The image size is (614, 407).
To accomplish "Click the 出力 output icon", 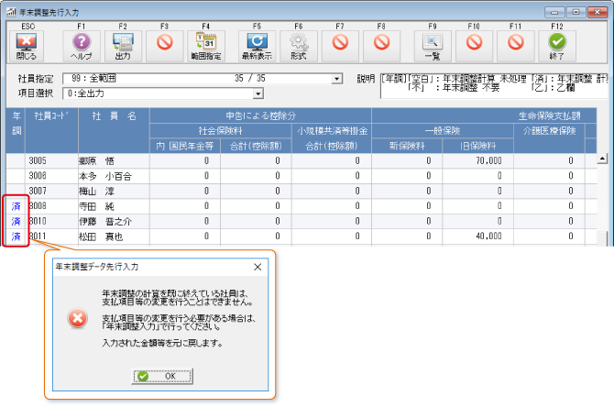I will coord(122,40).
